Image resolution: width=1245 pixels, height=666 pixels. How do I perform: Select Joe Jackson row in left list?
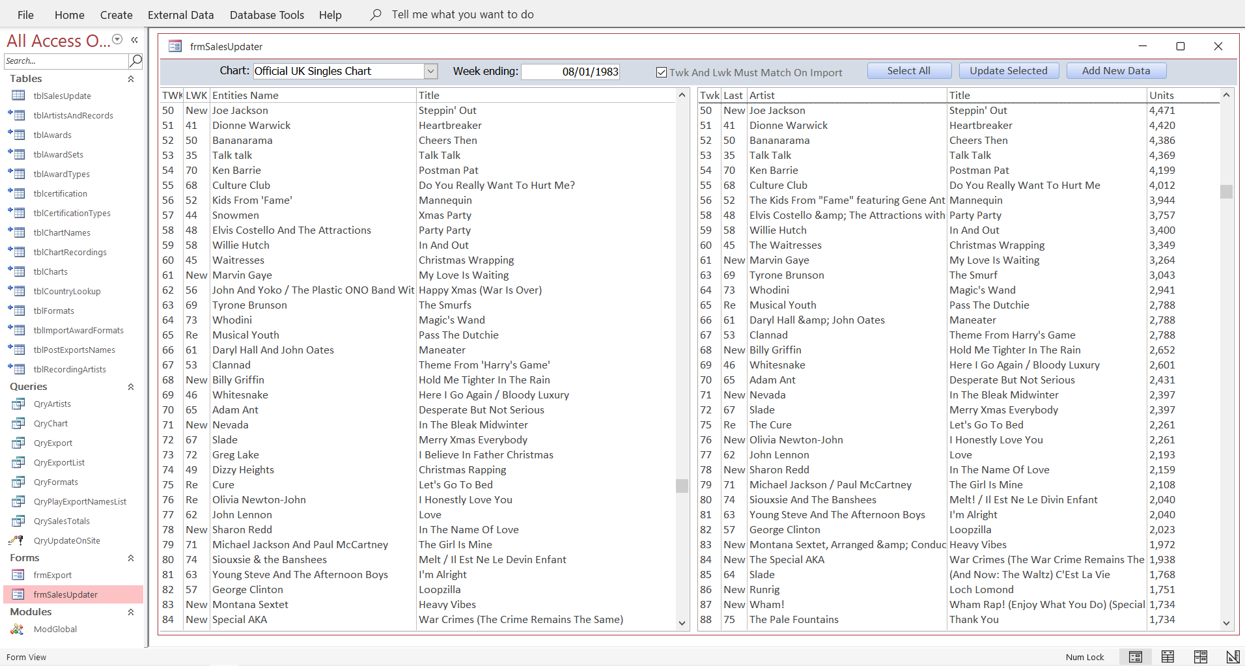tap(417, 111)
